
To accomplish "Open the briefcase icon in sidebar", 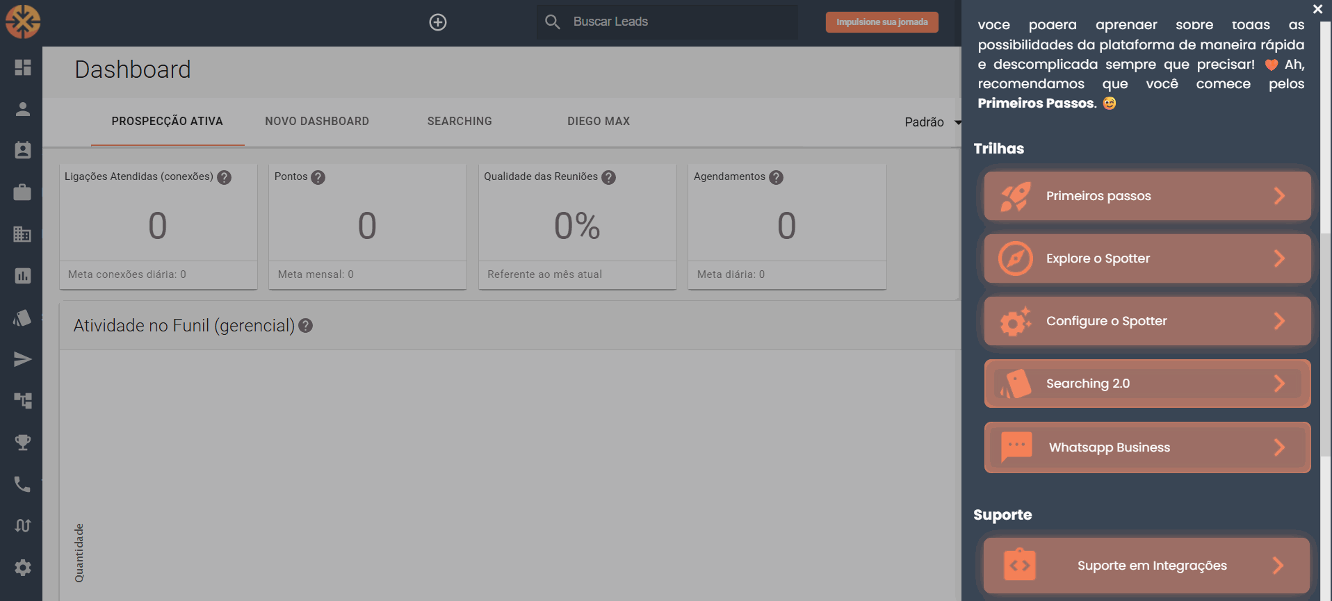I will click(22, 192).
